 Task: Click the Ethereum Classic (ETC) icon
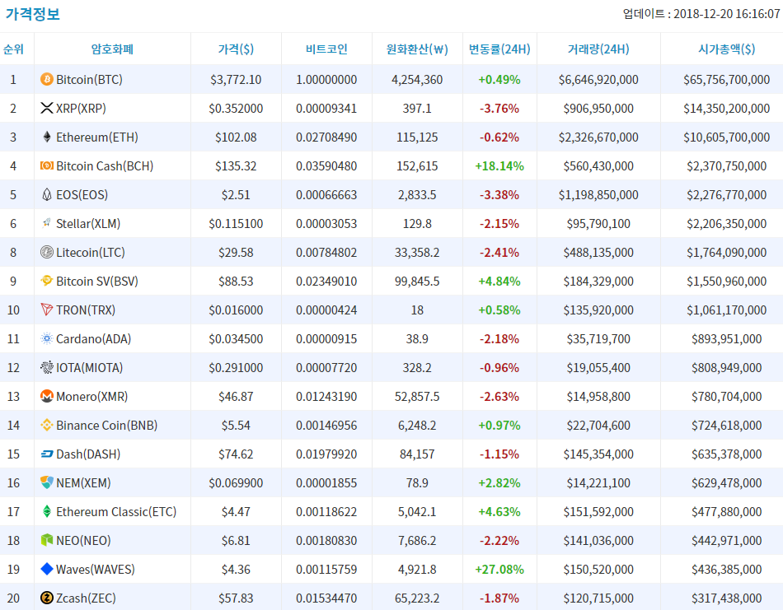pos(46,512)
